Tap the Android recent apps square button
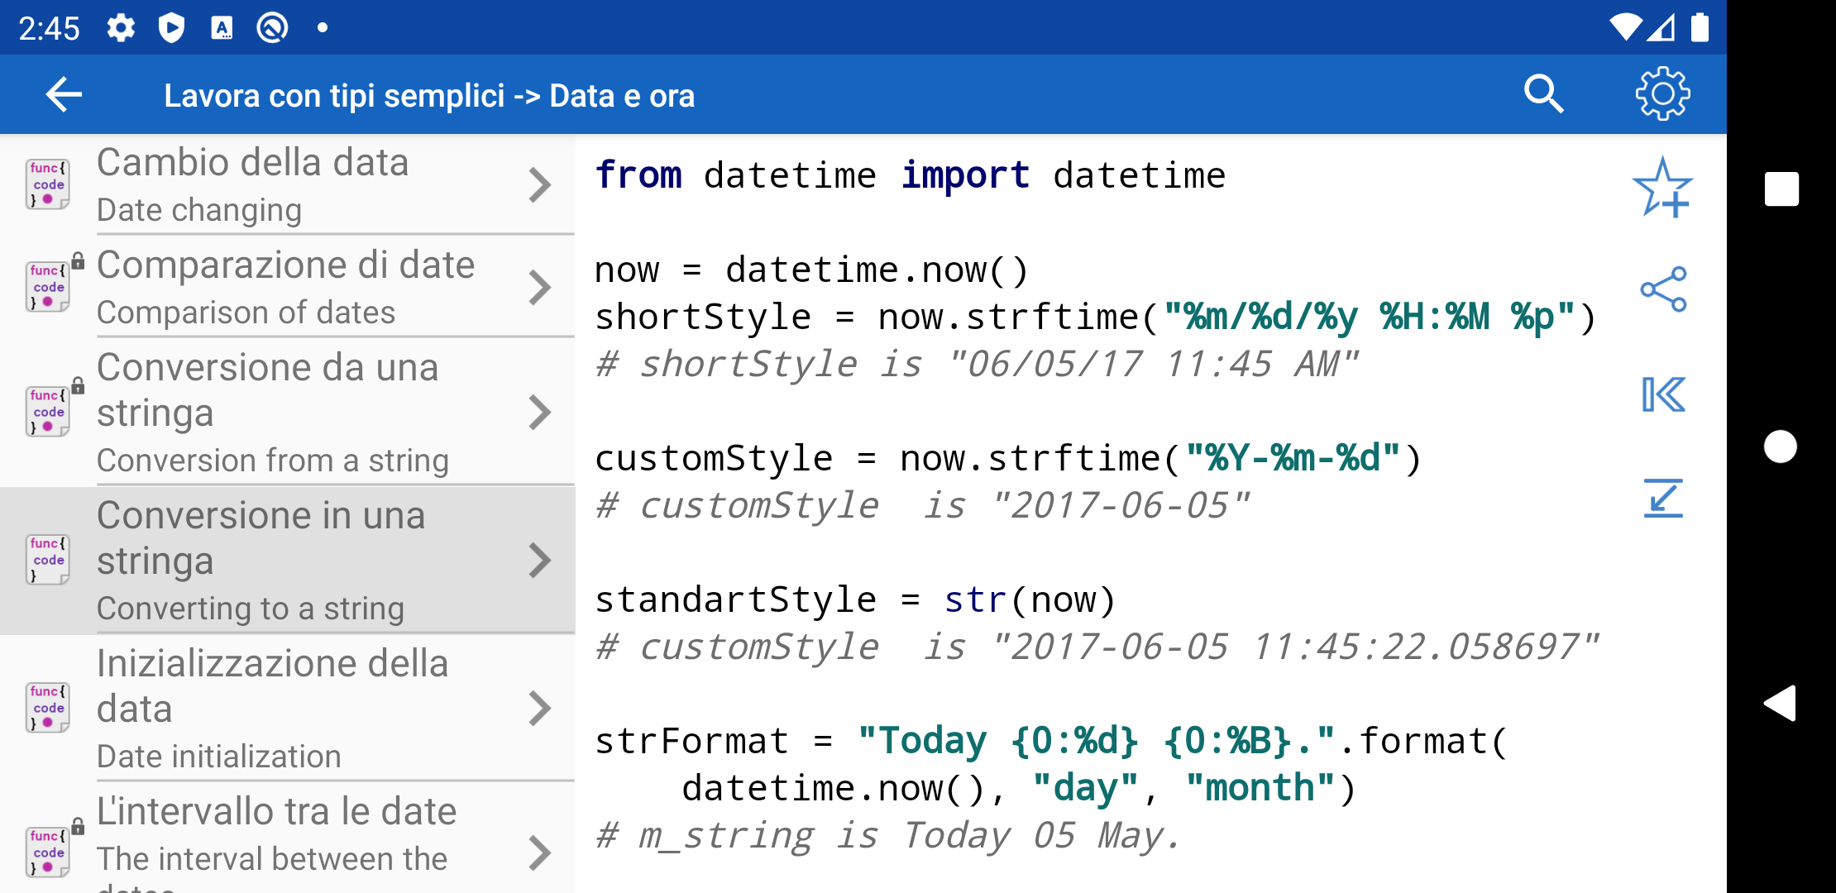This screenshot has height=893, width=1836. click(x=1781, y=189)
